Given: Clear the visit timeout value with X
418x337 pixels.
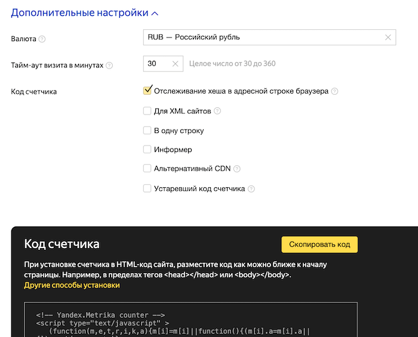Looking at the screenshot, I should [x=175, y=64].
